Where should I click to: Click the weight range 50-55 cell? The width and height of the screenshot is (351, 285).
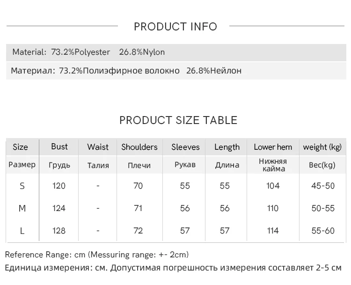(x=323, y=208)
